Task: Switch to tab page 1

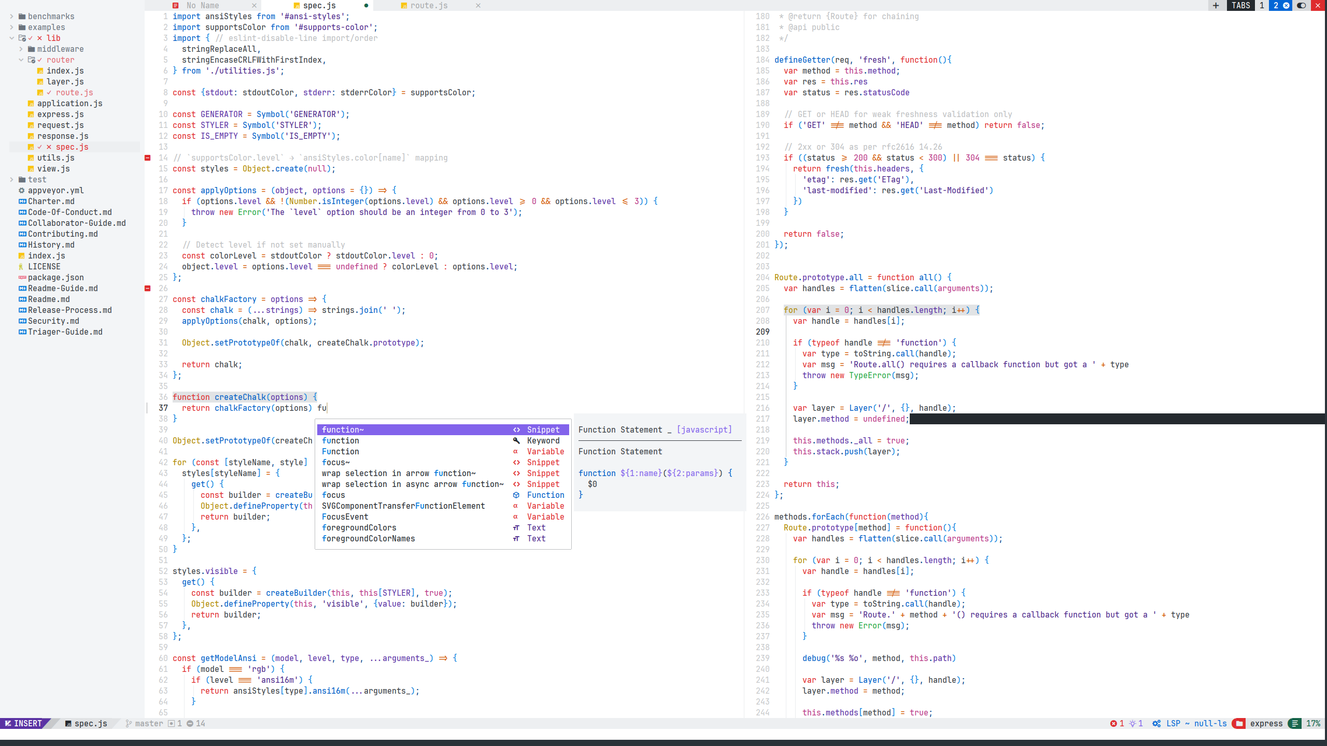Action: [x=1262, y=5]
